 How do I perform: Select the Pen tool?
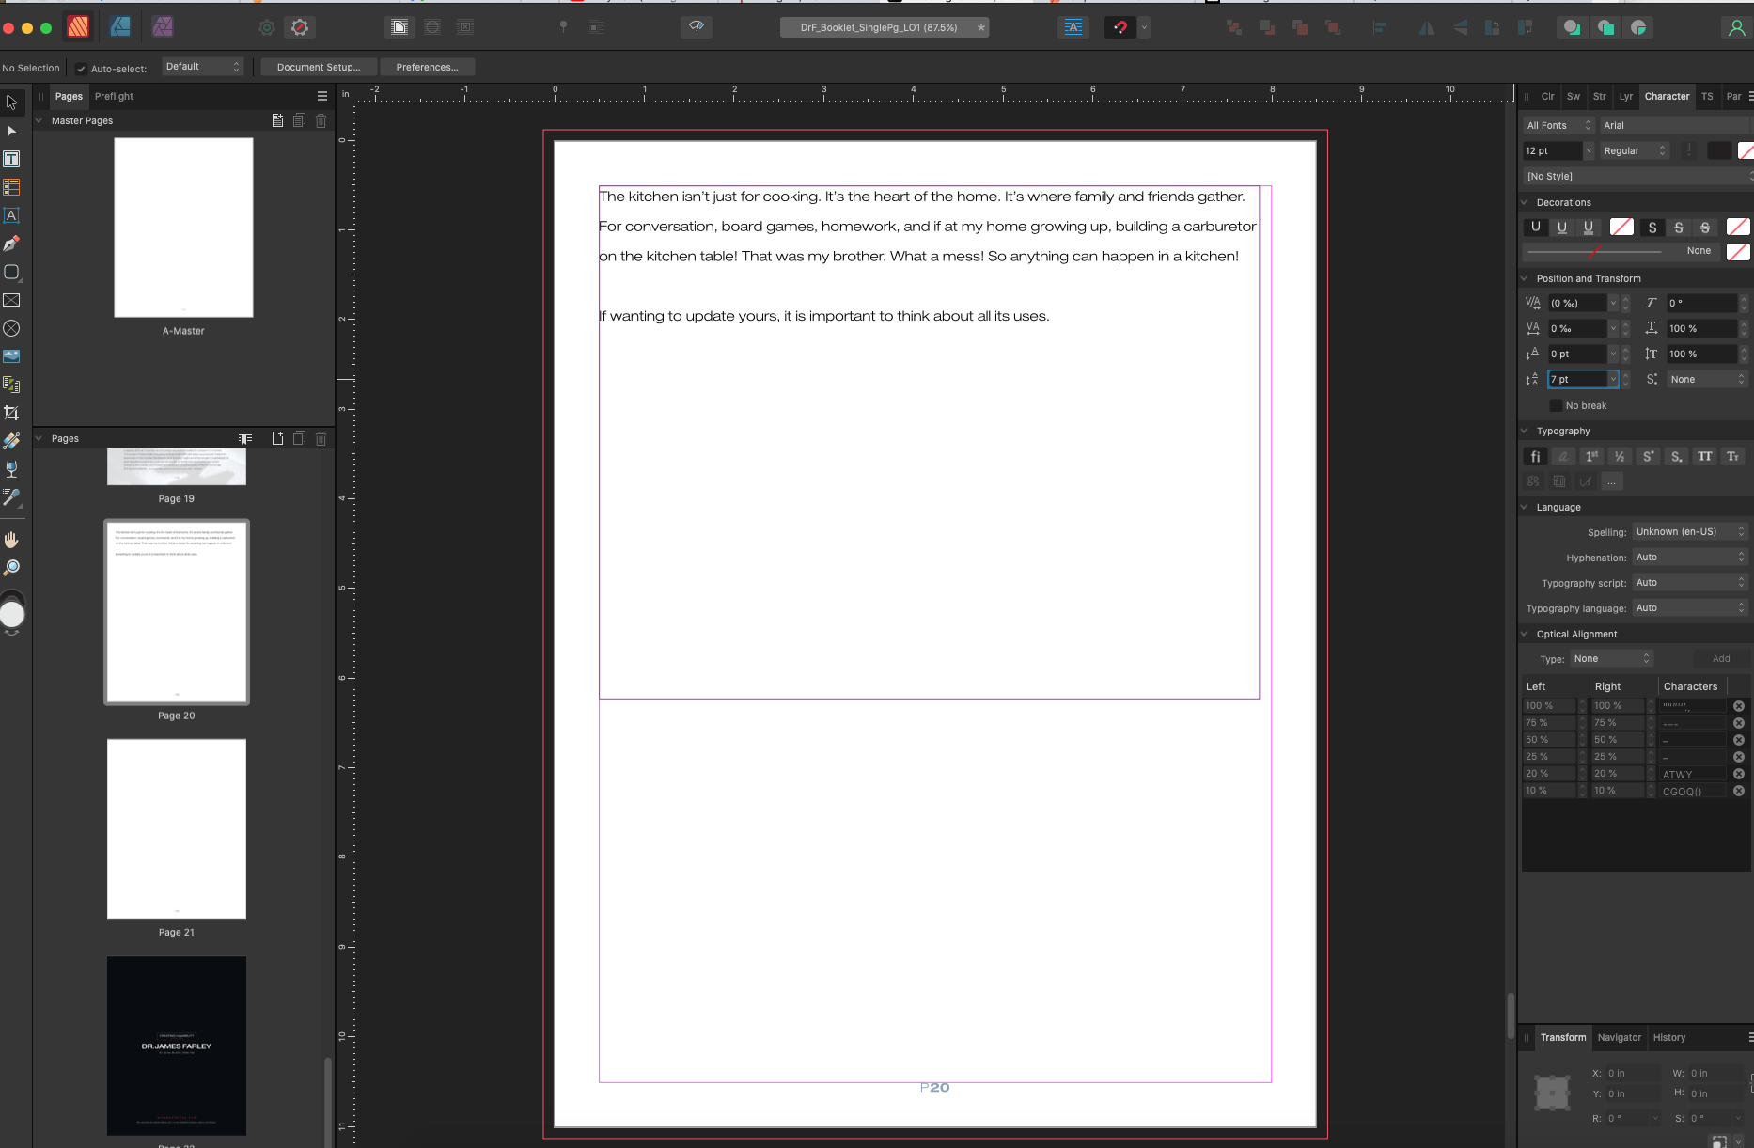11,243
